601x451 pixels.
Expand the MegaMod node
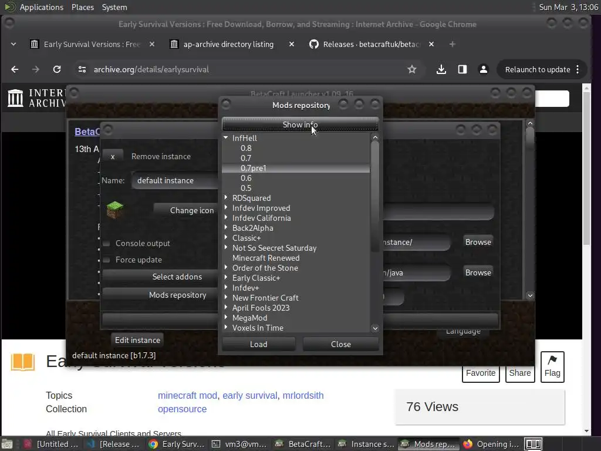click(x=226, y=317)
